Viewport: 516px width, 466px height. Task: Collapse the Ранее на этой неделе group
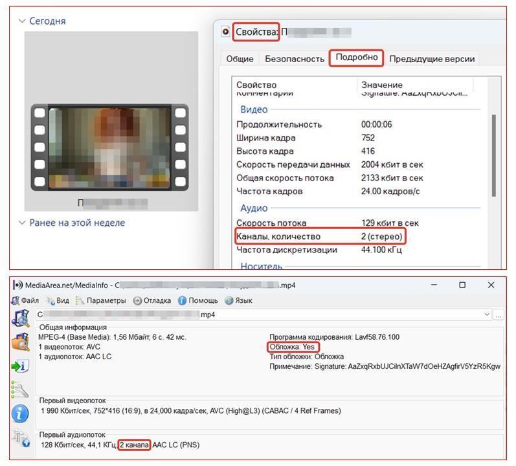point(22,223)
